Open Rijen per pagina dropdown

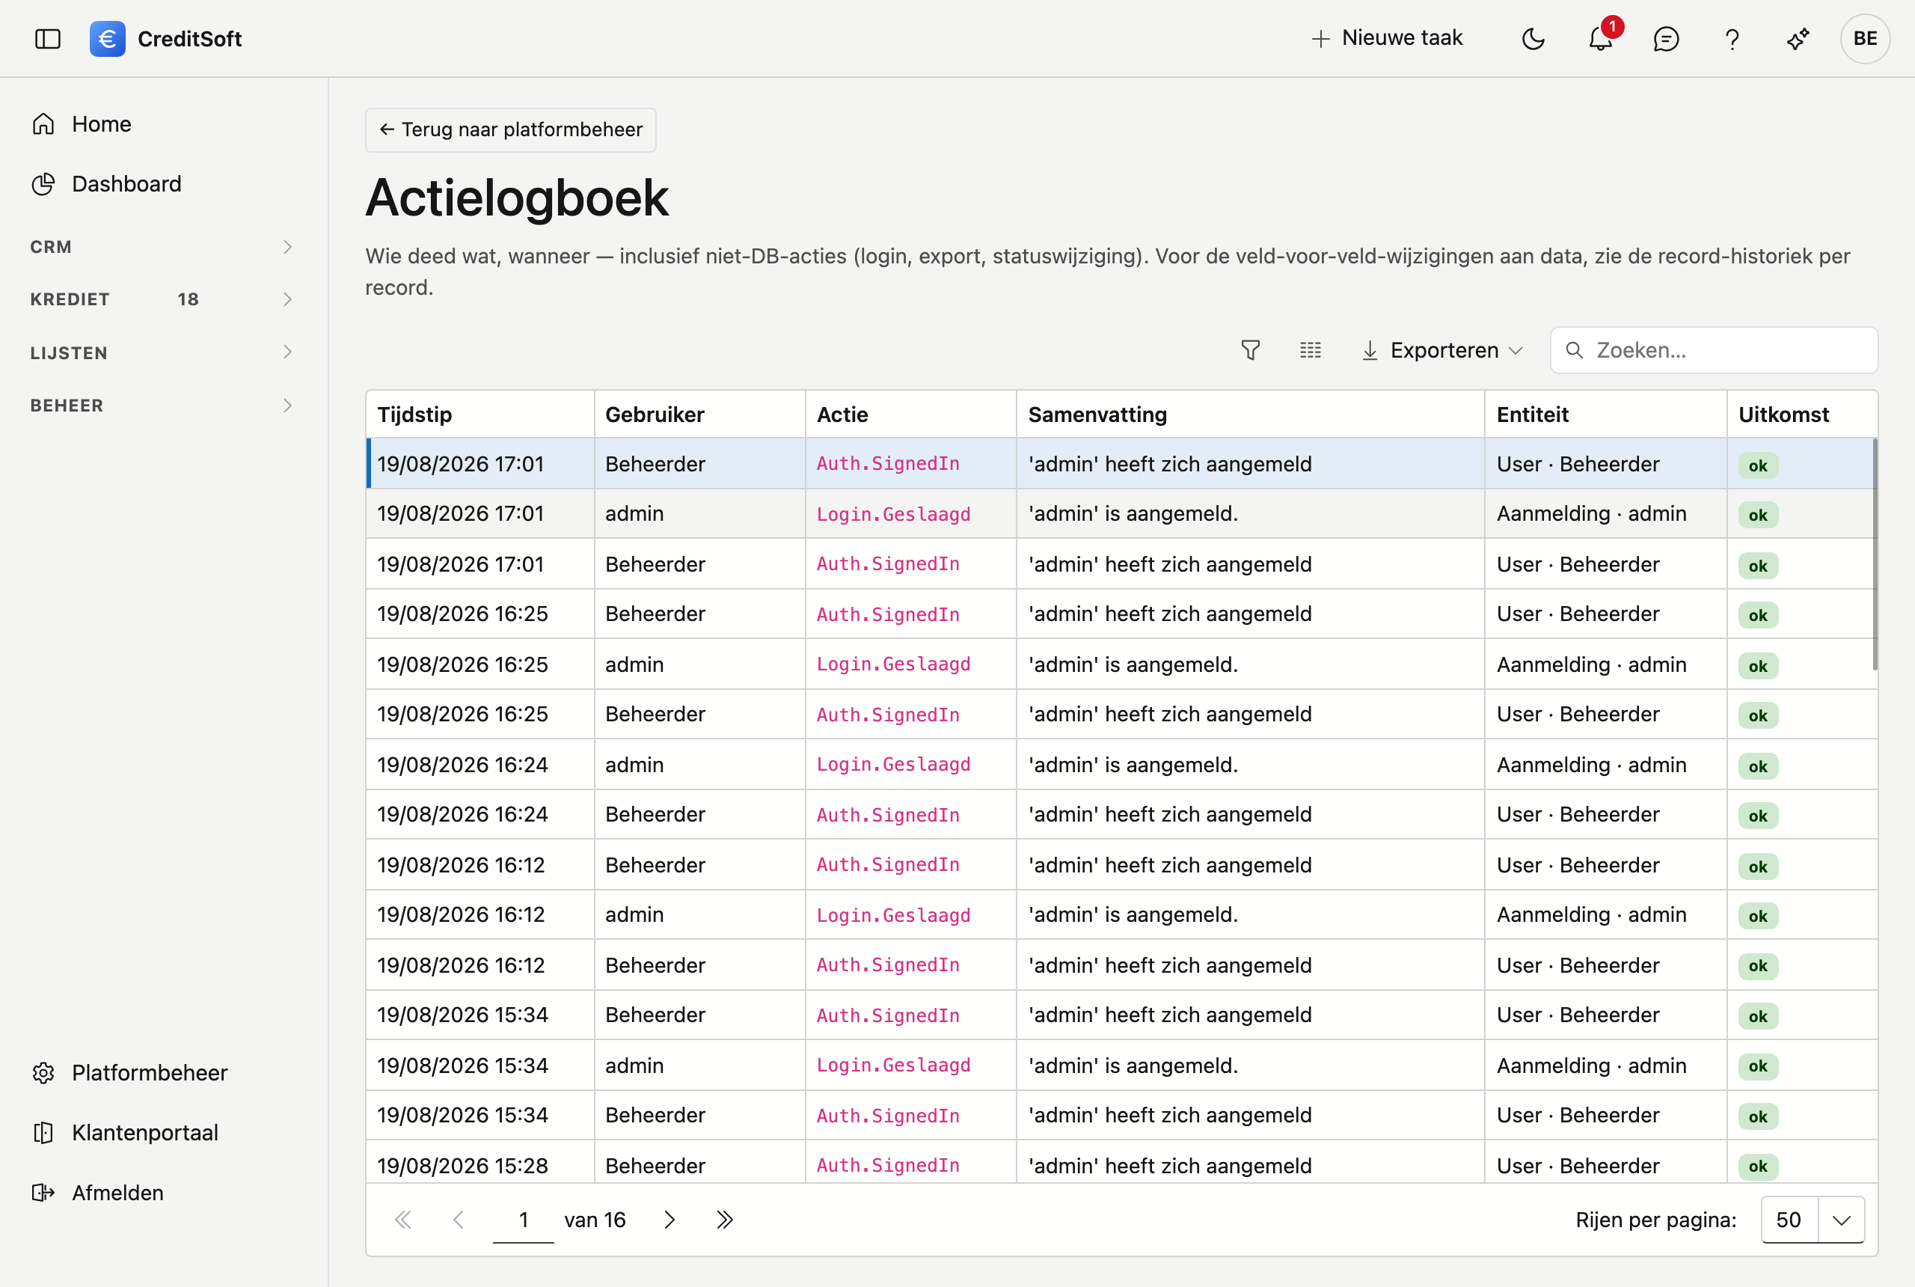(1813, 1220)
